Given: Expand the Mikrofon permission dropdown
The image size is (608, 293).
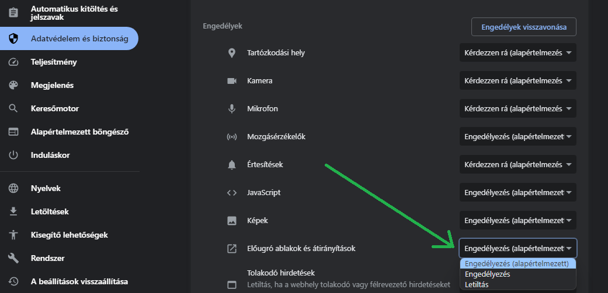Looking at the screenshot, I should tap(517, 109).
